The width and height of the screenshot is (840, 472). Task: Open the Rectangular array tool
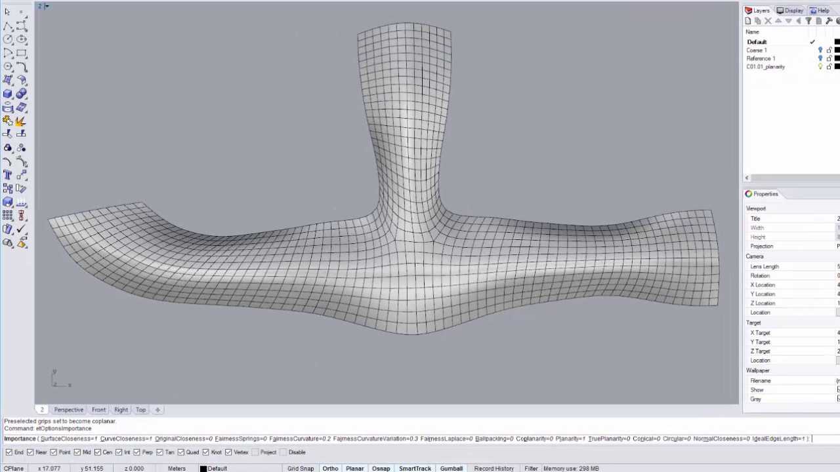[x=7, y=216]
